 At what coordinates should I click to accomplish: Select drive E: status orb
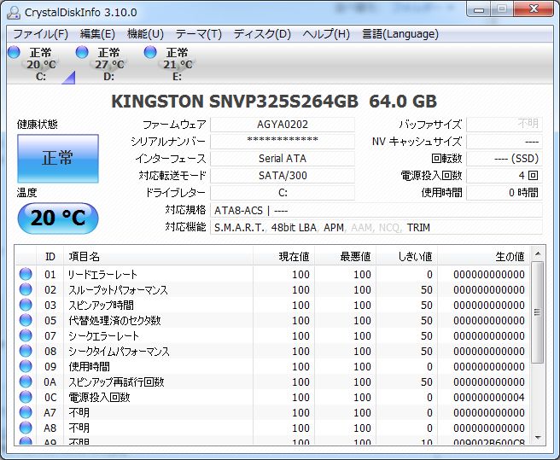150,52
